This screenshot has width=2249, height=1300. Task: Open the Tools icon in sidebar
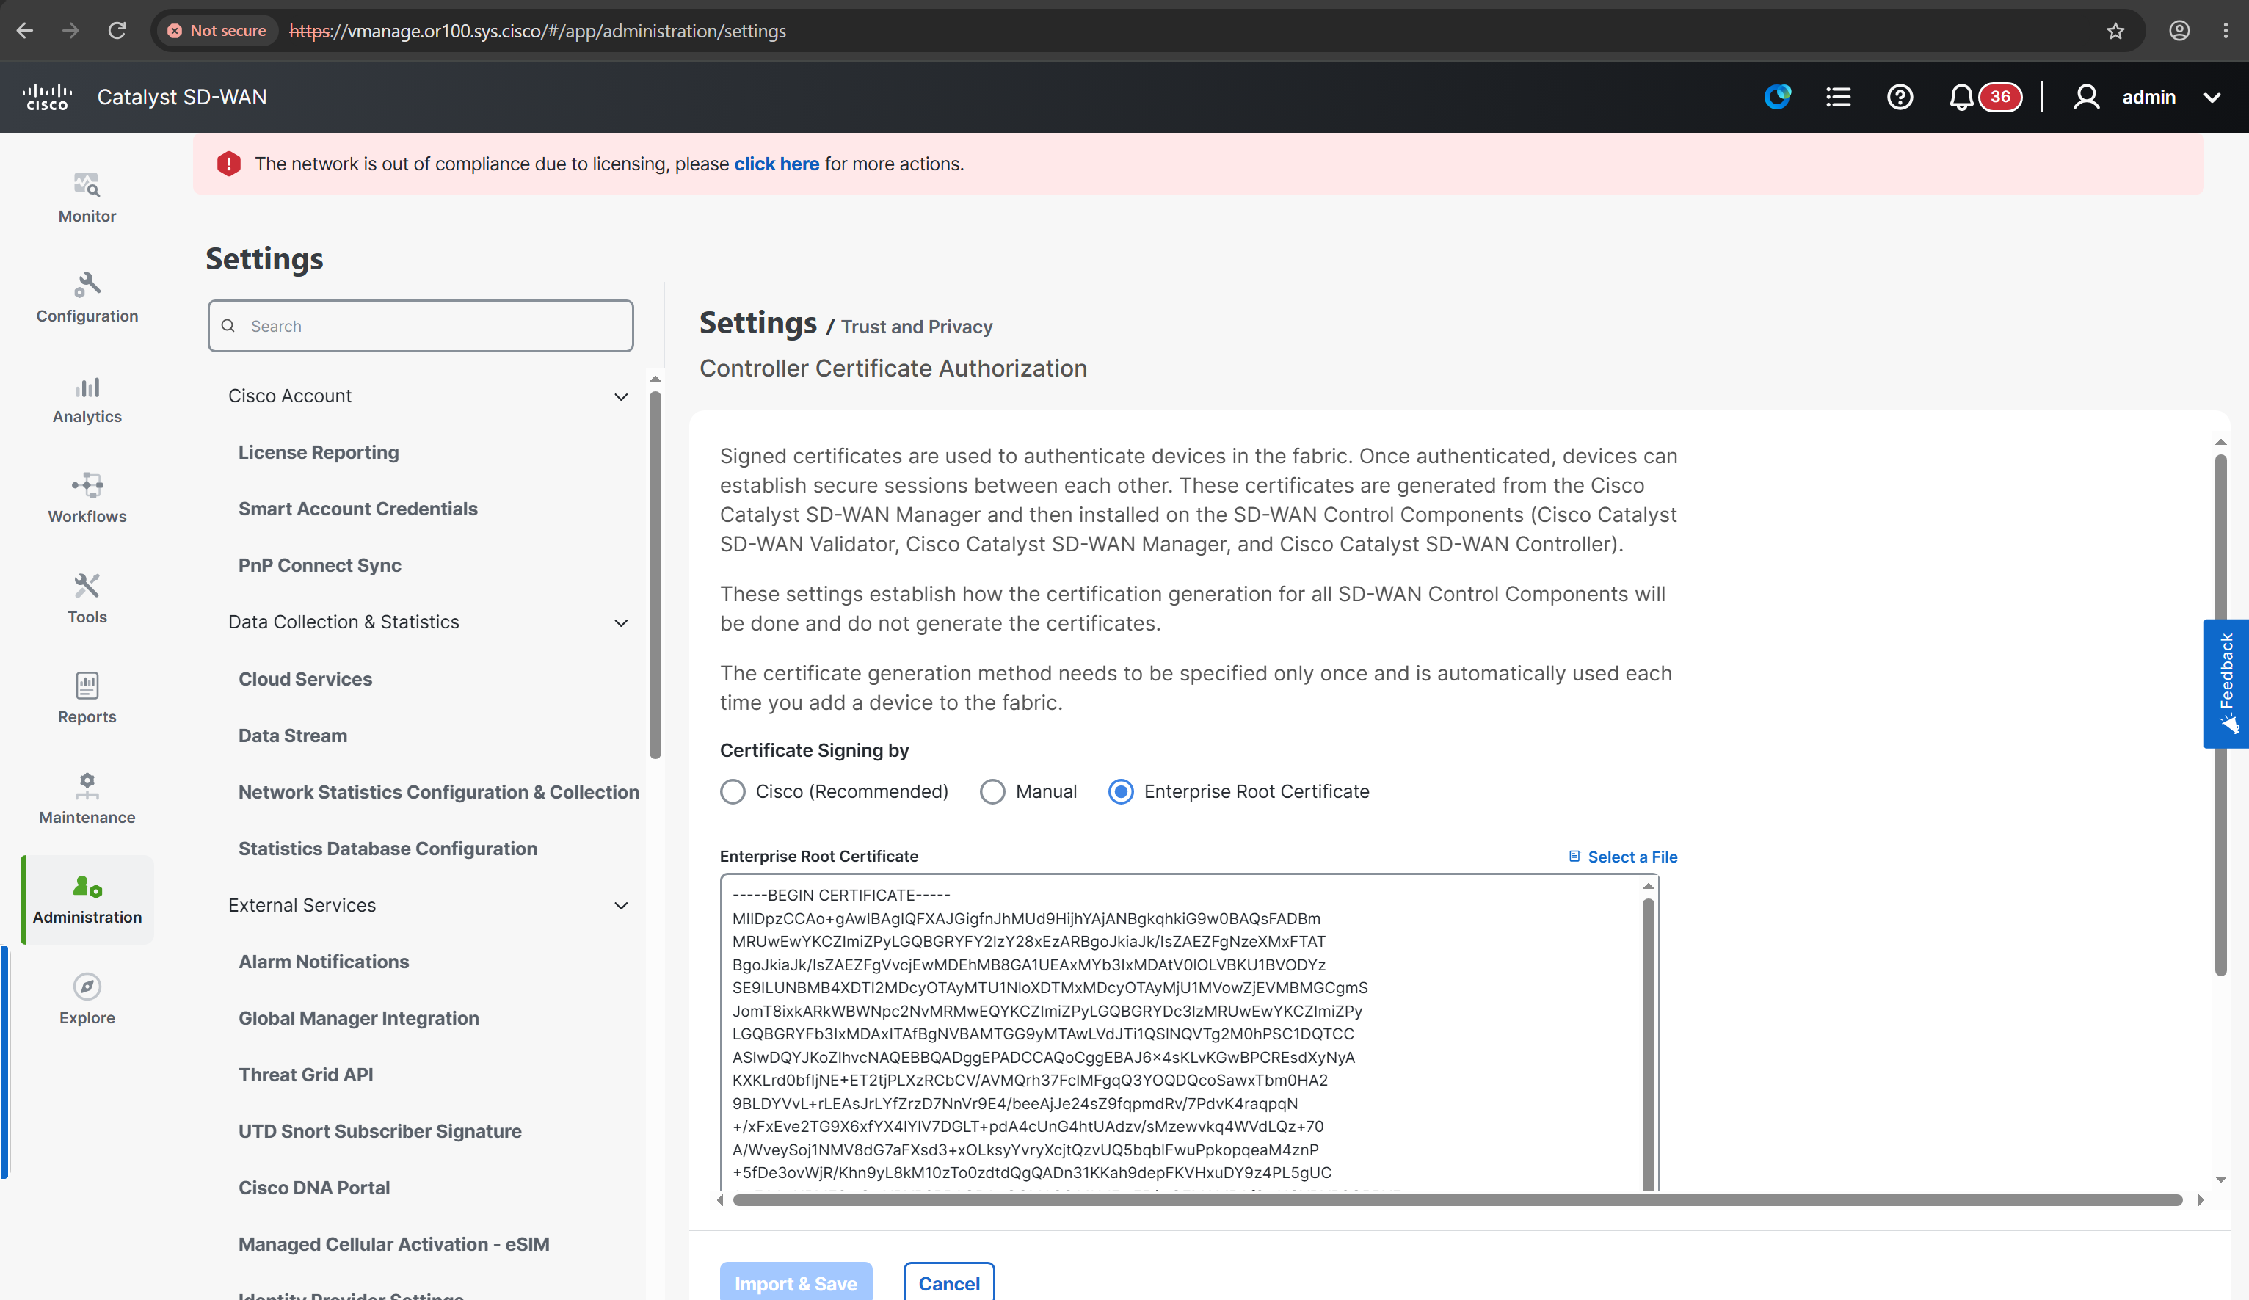coord(87,585)
